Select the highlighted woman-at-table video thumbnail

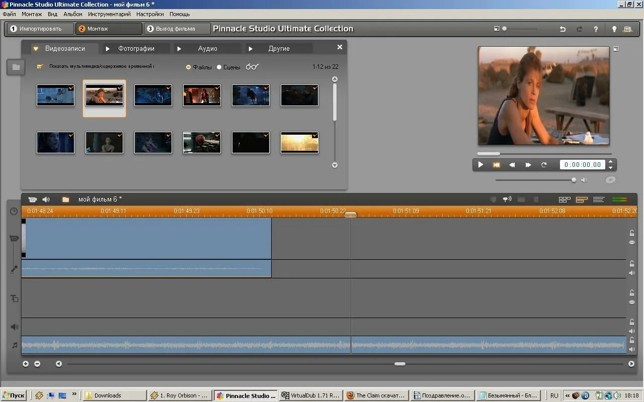coord(104,95)
